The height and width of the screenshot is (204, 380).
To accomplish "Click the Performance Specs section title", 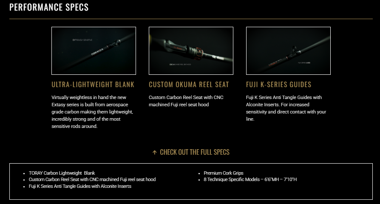I will pos(49,7).
